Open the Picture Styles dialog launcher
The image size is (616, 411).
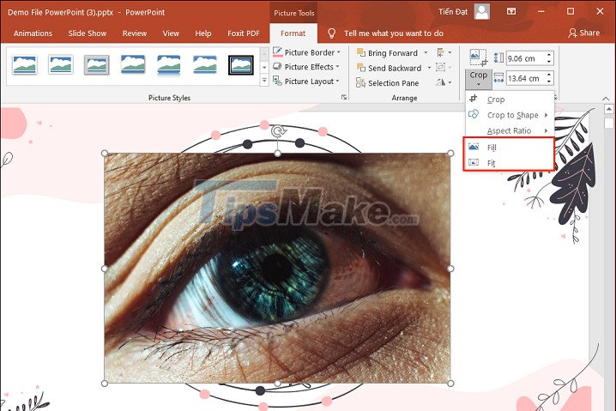[x=344, y=97]
